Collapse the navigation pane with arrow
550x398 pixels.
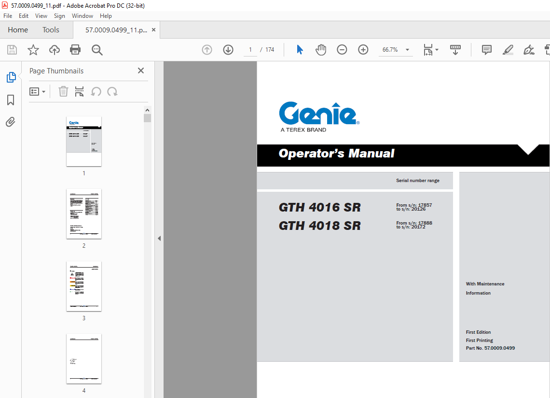pyautogui.click(x=159, y=238)
